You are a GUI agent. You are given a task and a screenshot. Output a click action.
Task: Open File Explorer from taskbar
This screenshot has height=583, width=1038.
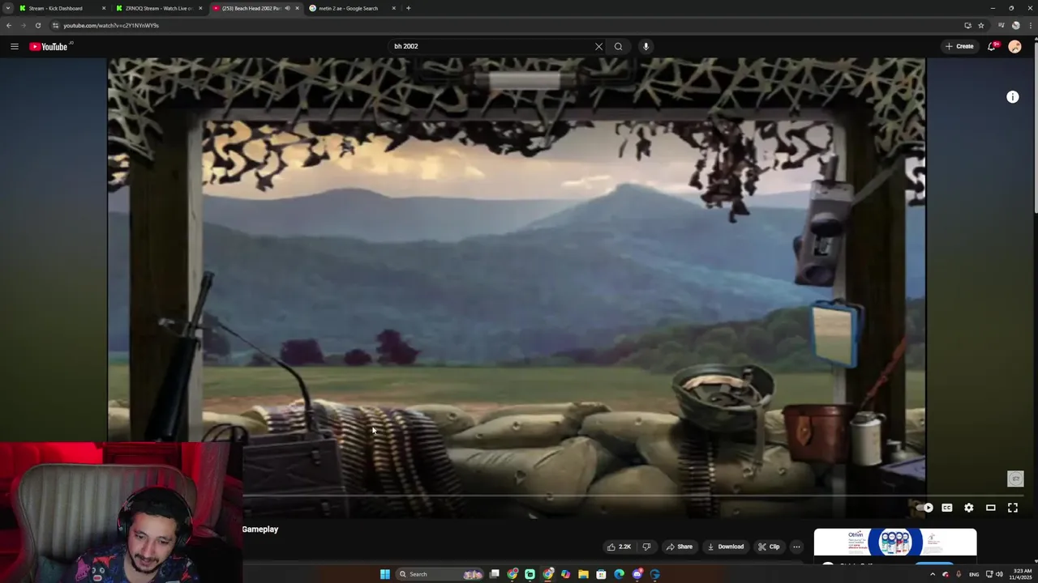[583, 574]
